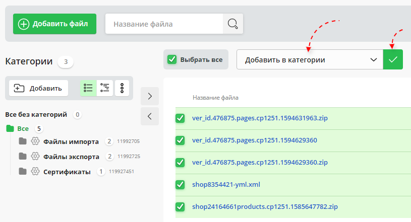Screen dimensions: 411x222
Task: Apply action with green checkmark button
Action: 393,59
